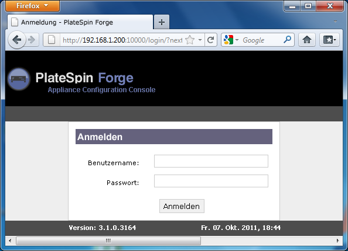348x251 pixels.
Task: Click the scrollbar right arrow
Action: pos(338,240)
